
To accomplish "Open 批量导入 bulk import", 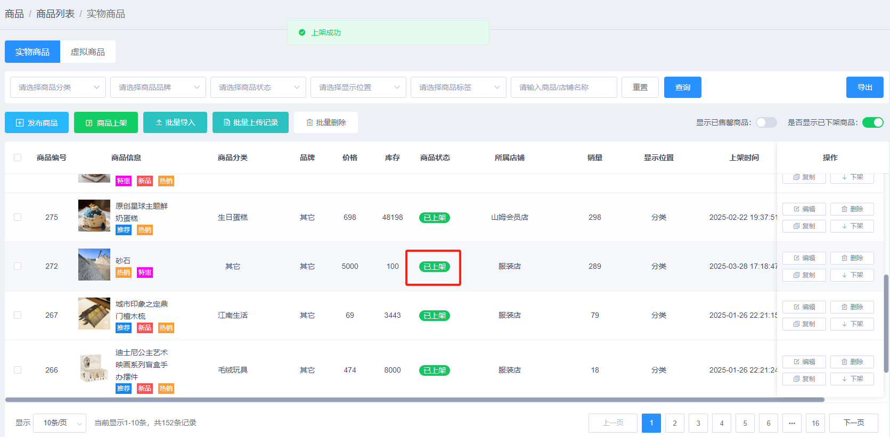I will tap(175, 122).
